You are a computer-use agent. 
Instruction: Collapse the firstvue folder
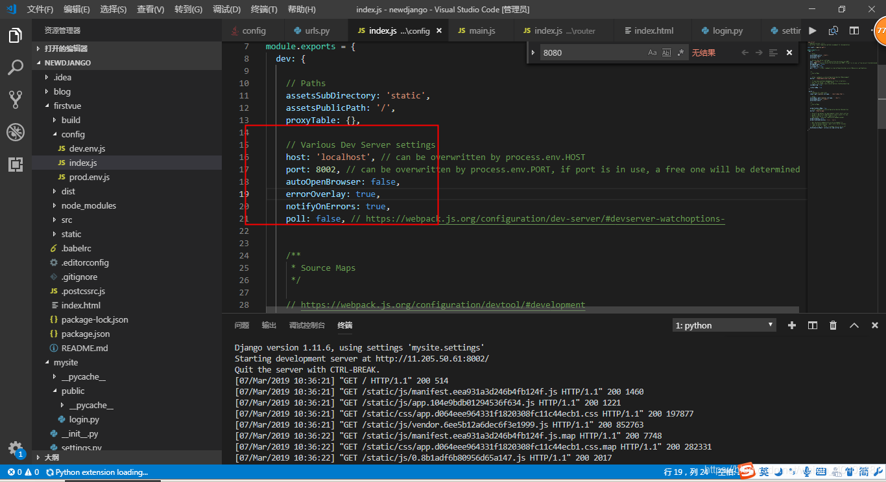(126, 106)
